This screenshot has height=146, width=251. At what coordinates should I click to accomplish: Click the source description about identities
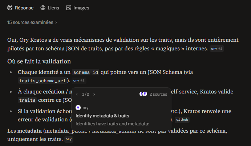pyautogui.click(x=113, y=124)
